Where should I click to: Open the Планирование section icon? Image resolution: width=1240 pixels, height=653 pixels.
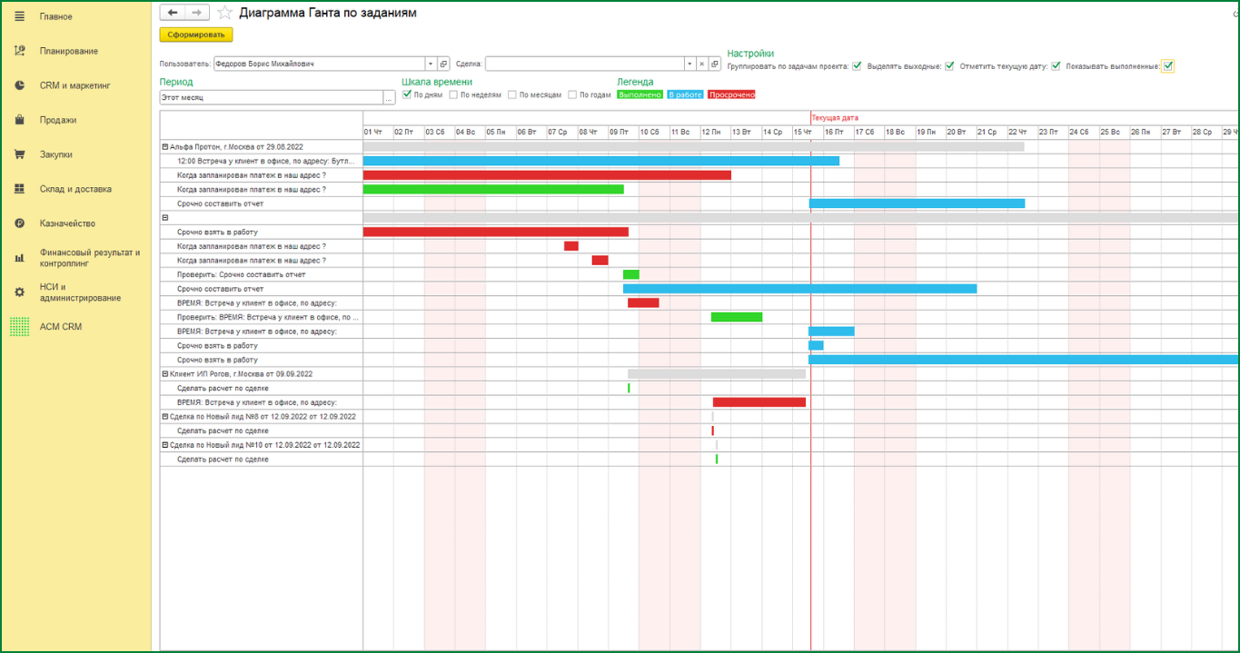pos(20,51)
